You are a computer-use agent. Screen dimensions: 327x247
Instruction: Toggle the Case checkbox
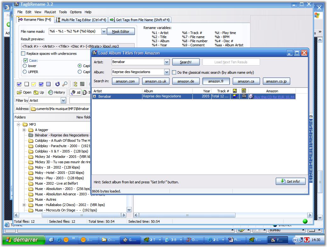pos(26,60)
